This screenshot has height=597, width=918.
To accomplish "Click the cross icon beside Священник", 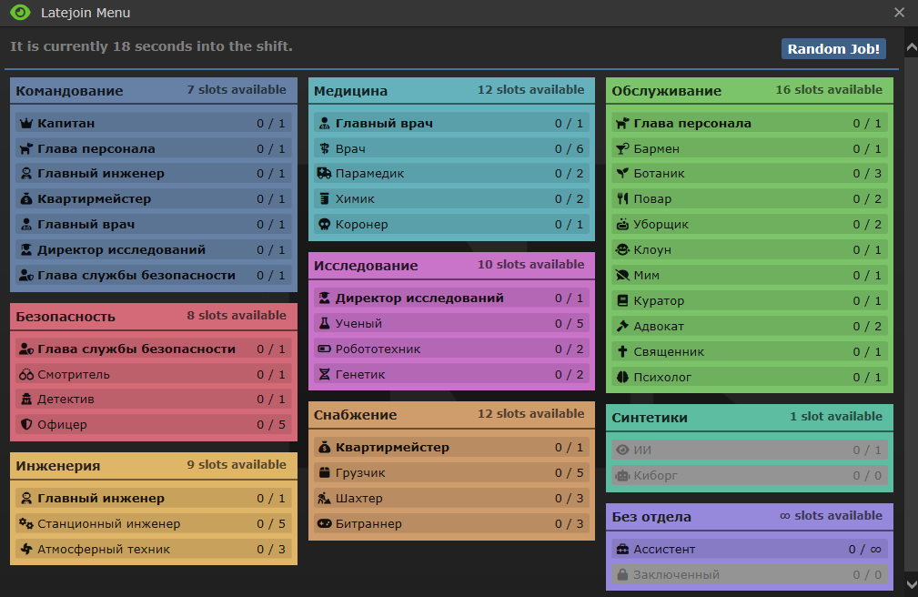I will coord(622,352).
